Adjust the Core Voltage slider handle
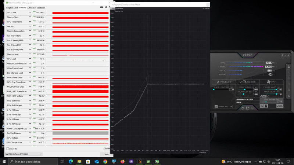This screenshot has height=165, width=294. [214, 89]
